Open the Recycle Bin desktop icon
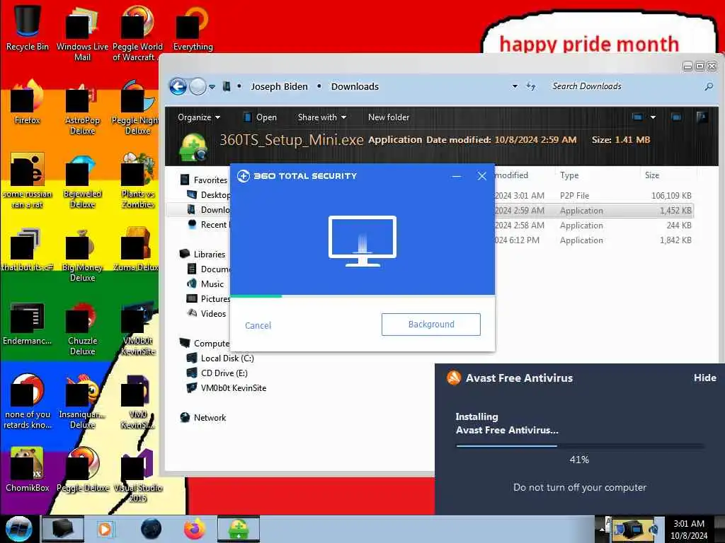 click(28, 28)
